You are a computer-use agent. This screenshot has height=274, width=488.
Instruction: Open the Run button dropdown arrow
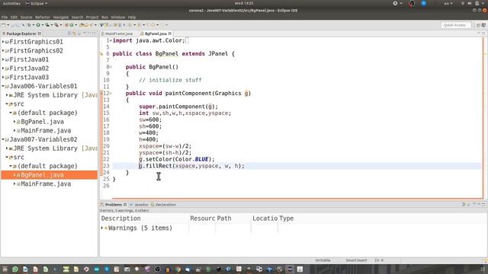coord(43,25)
